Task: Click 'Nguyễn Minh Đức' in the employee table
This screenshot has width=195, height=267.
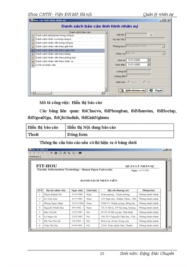Action: click(x=54, y=208)
